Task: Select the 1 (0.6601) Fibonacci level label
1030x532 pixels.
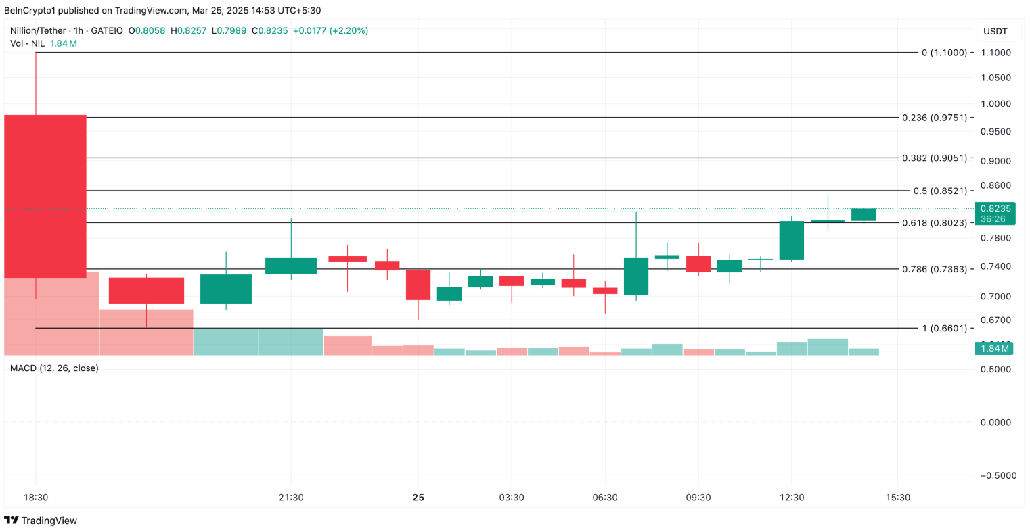Action: (x=945, y=329)
